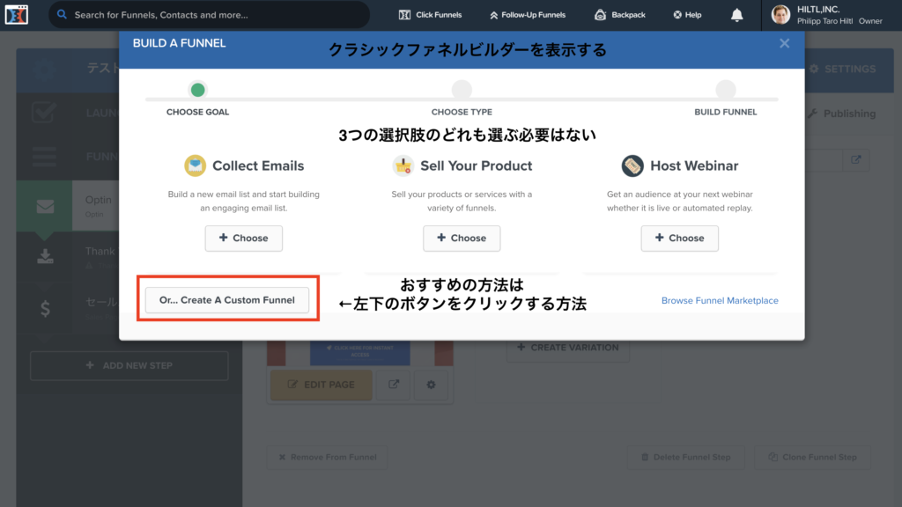
Task: Click the Collect Emails envelope icon
Action: pos(195,165)
